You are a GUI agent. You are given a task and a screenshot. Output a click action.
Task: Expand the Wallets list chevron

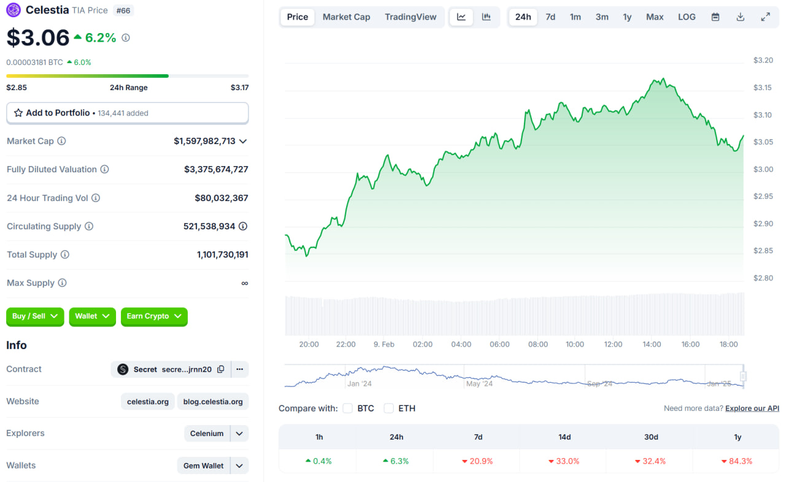point(239,465)
